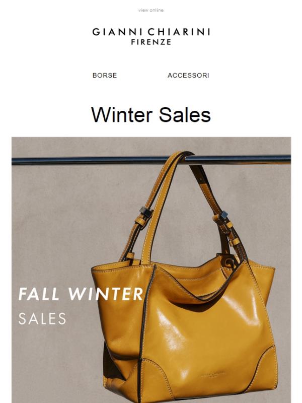Click the left silver buckle on strap

145,212
